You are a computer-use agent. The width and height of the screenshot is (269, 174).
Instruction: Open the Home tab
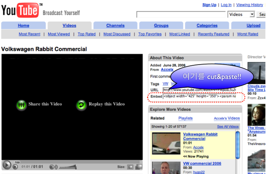[24, 25]
